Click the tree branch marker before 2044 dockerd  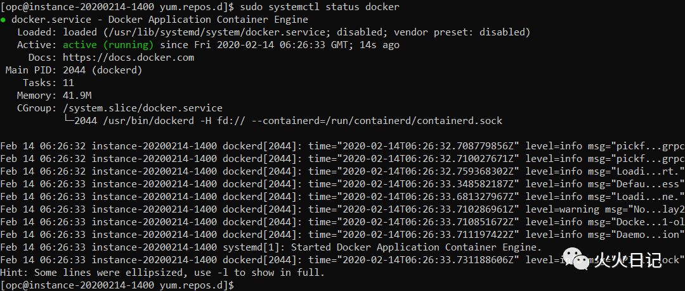coord(68,121)
